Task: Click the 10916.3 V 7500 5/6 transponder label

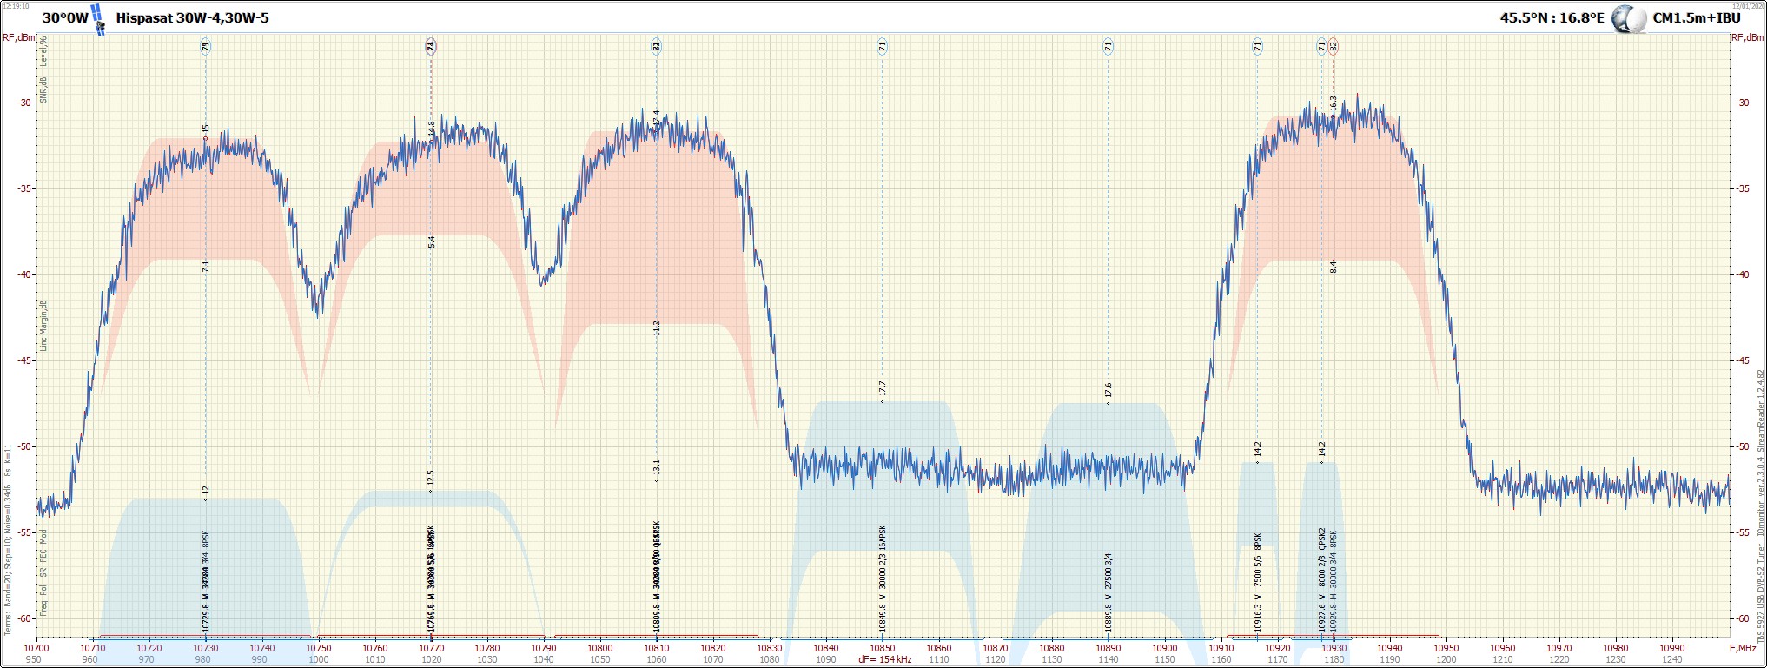Action: point(1257,584)
